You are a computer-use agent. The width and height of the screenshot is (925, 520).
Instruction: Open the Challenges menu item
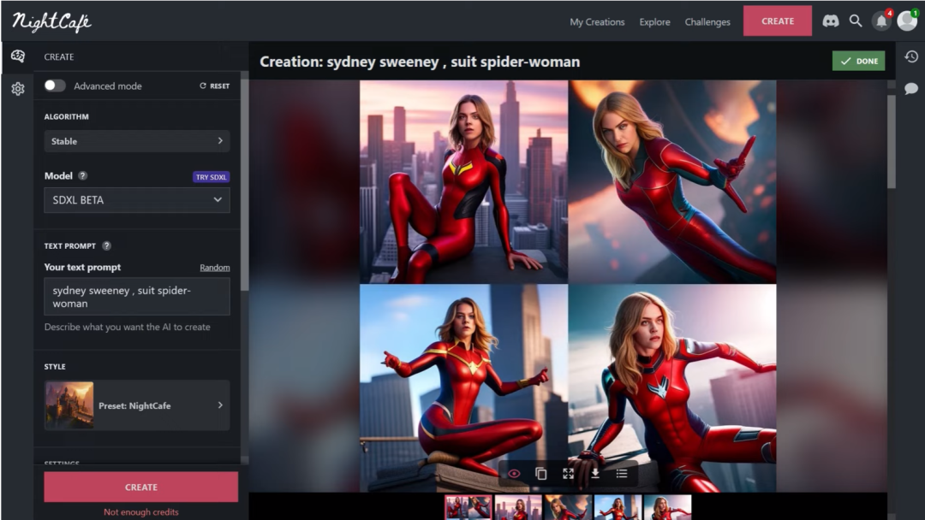click(x=707, y=22)
